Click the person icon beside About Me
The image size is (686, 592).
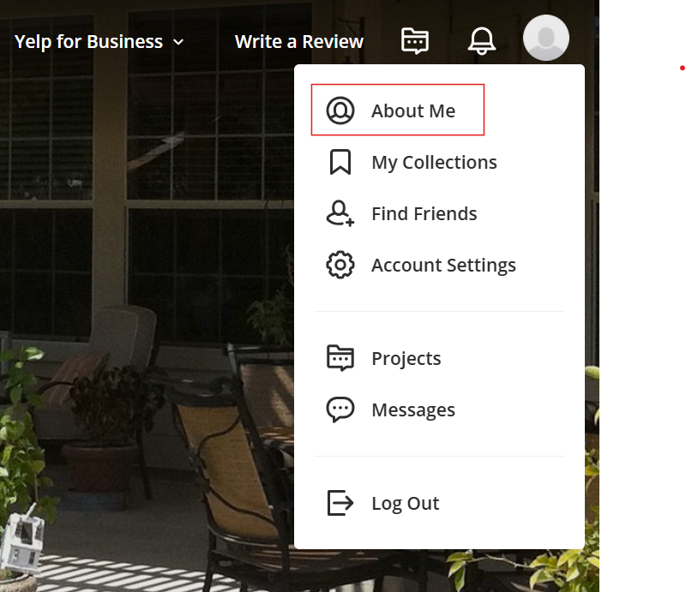pyautogui.click(x=340, y=111)
